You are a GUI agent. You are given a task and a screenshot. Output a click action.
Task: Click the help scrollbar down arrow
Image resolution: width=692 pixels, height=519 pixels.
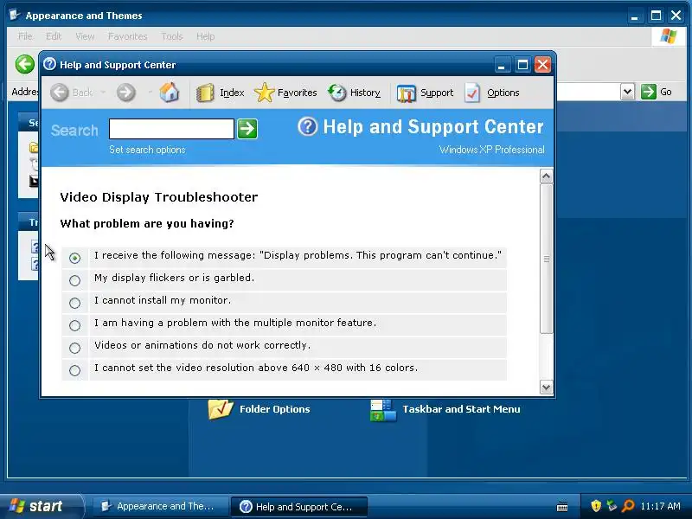click(547, 387)
